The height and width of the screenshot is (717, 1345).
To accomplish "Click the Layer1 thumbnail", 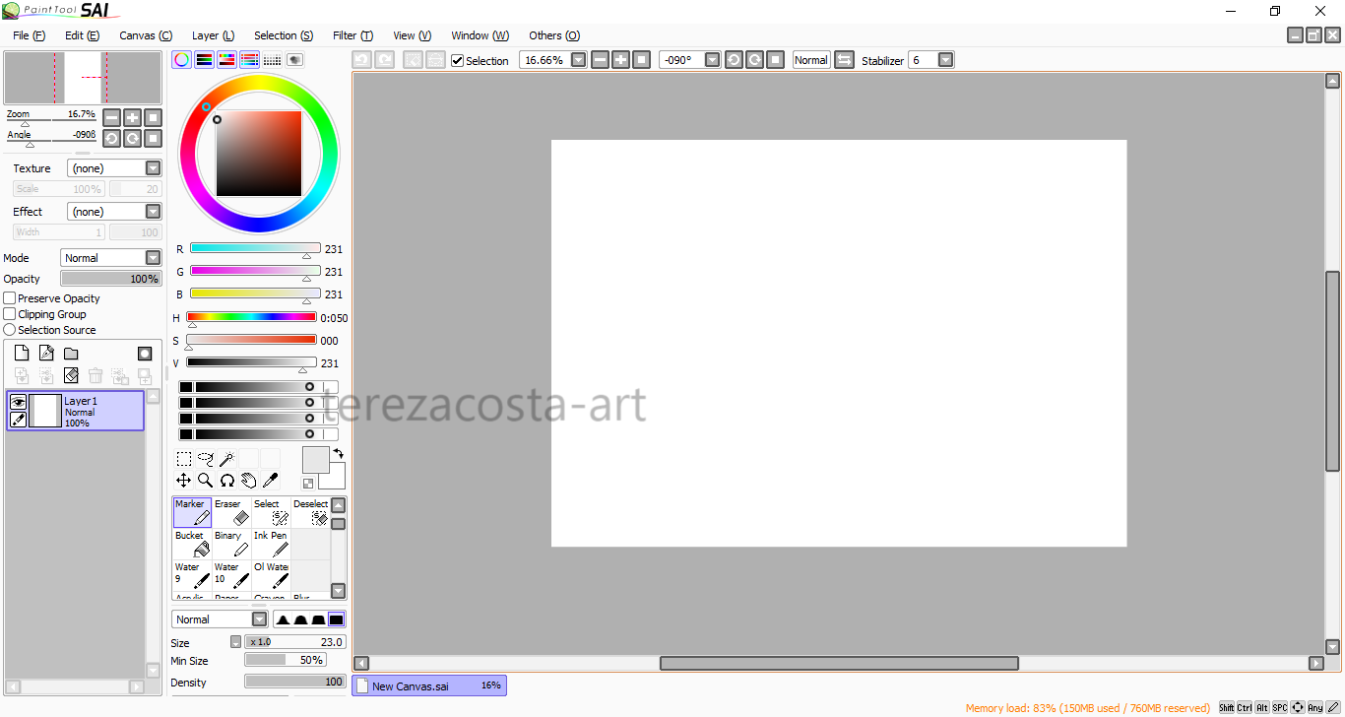I will [44, 411].
